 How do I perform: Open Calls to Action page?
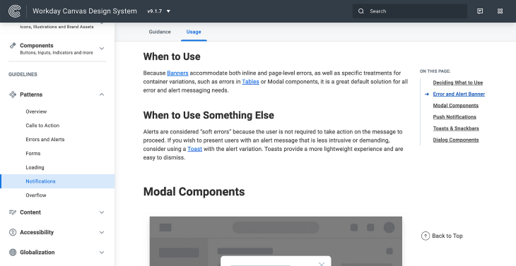point(42,126)
